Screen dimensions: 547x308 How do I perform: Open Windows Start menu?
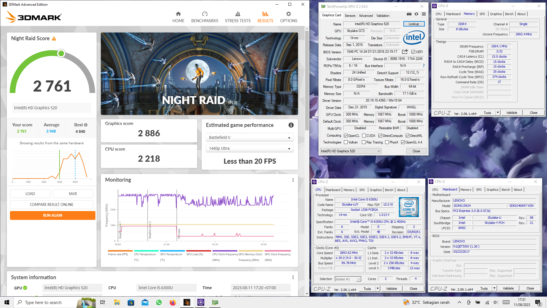tap(7, 302)
